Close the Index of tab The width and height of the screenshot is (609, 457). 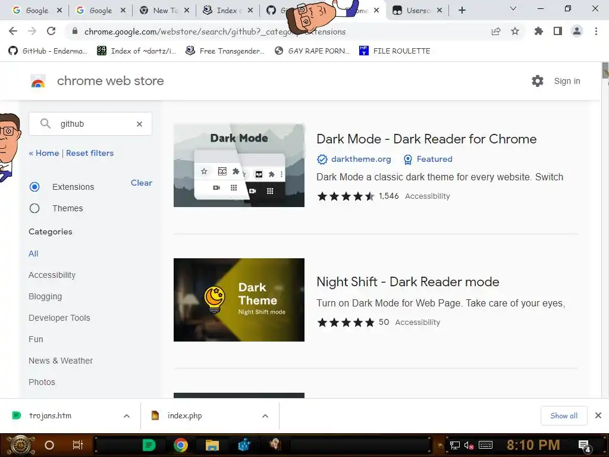[x=250, y=11]
